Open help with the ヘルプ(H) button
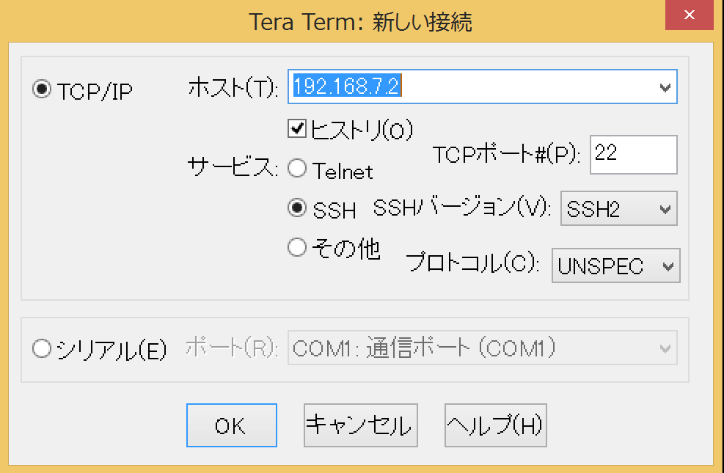Screen dimensions: 724x473 pyautogui.click(x=495, y=425)
